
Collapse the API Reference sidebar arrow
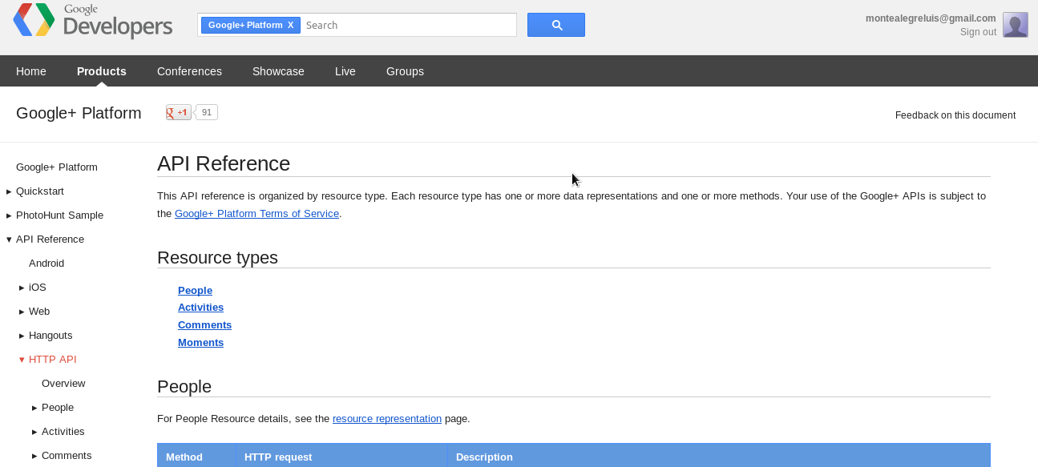point(9,240)
